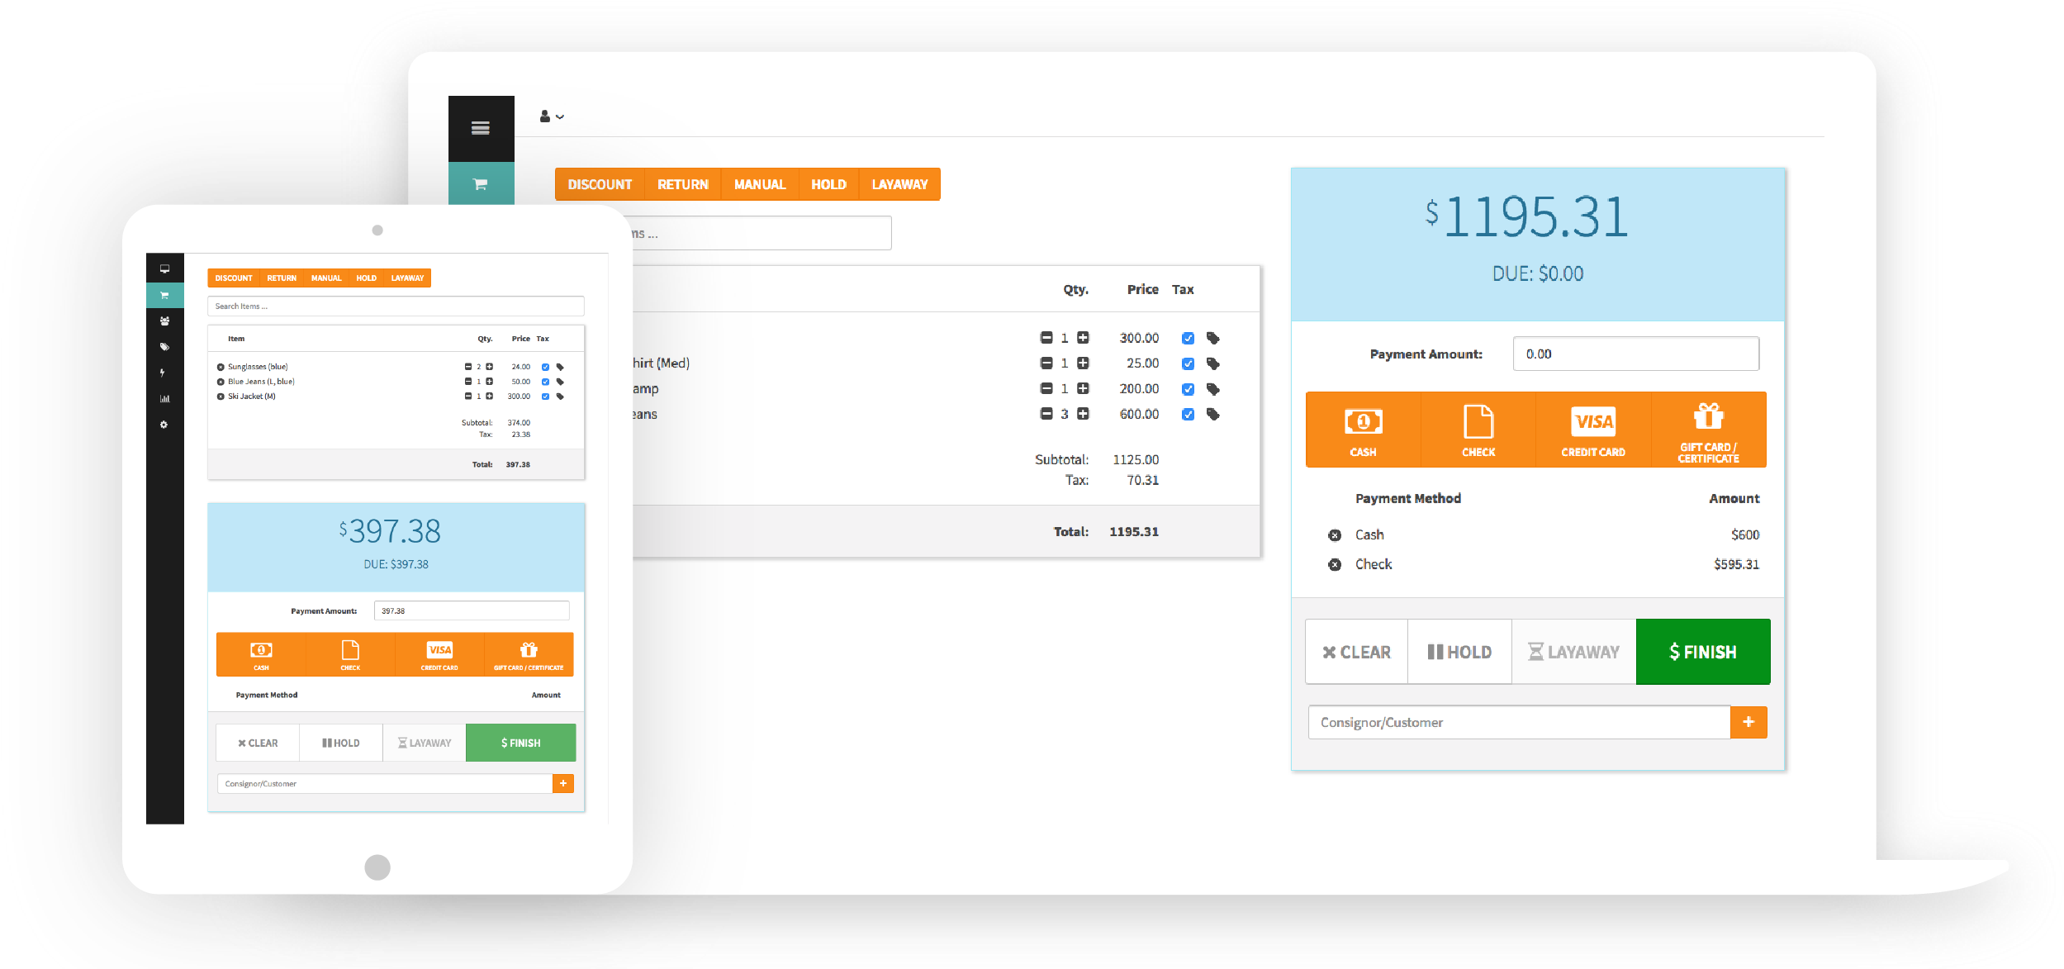Image resolution: width=2064 pixels, height=969 pixels.
Task: Open the hamburger navigation menu
Action: point(482,128)
